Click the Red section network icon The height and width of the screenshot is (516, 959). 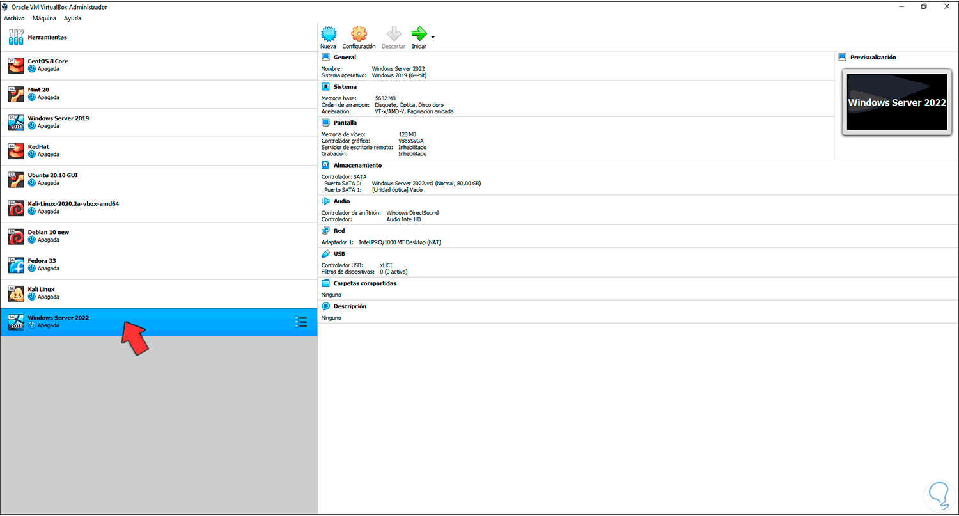[326, 231]
